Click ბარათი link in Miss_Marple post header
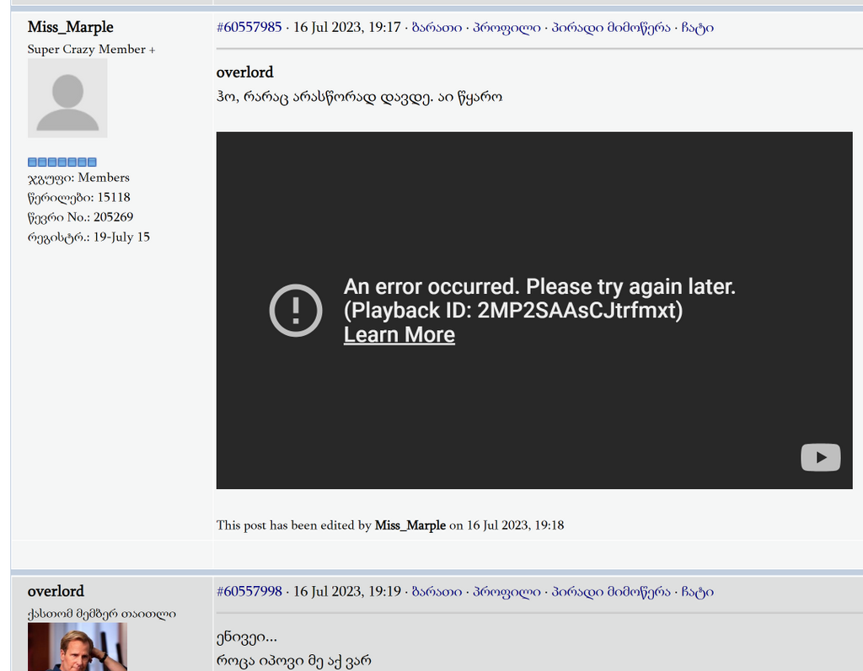 (x=437, y=28)
